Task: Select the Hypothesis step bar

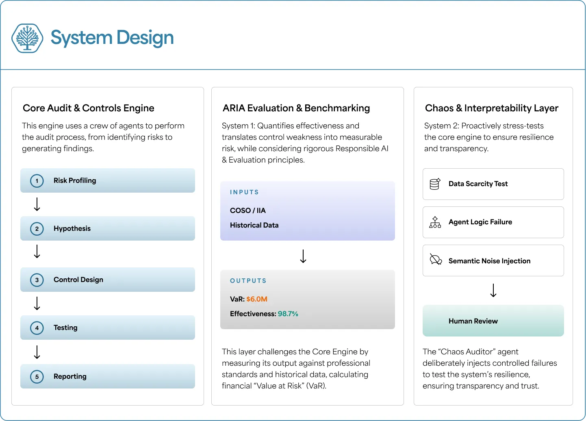Action: [x=108, y=228]
